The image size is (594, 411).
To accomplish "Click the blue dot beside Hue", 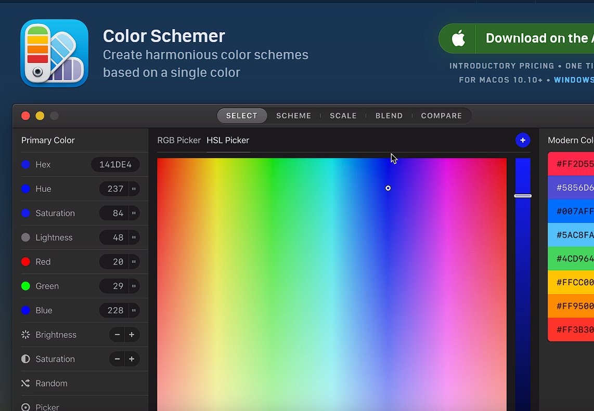I will coord(25,189).
